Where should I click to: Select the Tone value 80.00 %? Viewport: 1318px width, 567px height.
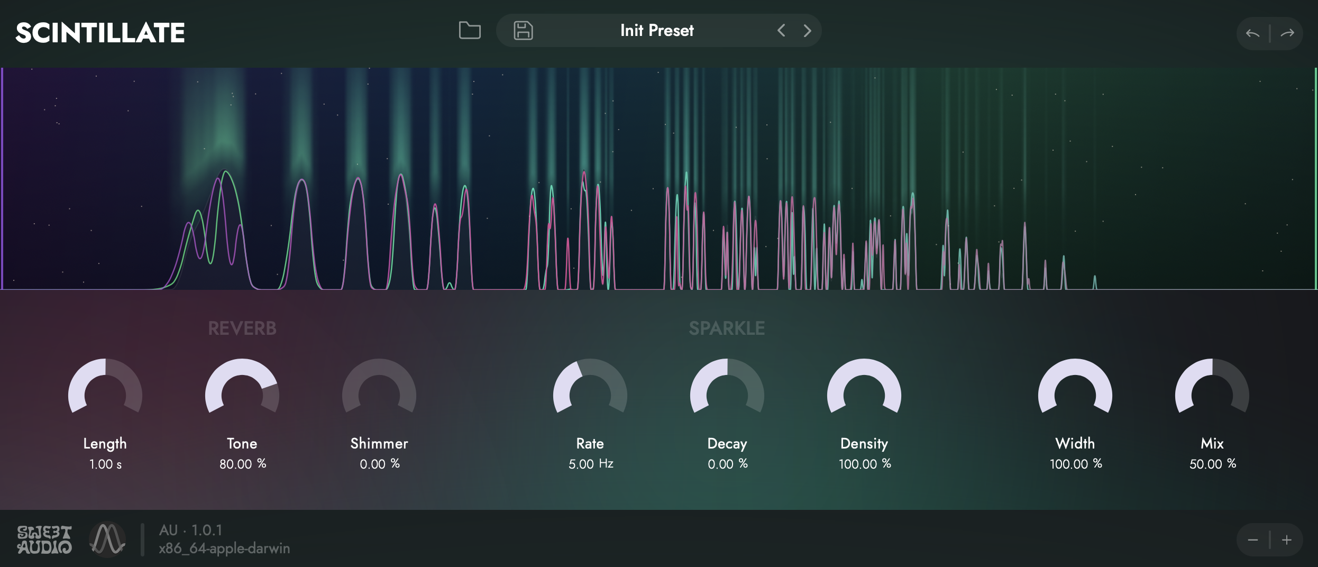(243, 464)
